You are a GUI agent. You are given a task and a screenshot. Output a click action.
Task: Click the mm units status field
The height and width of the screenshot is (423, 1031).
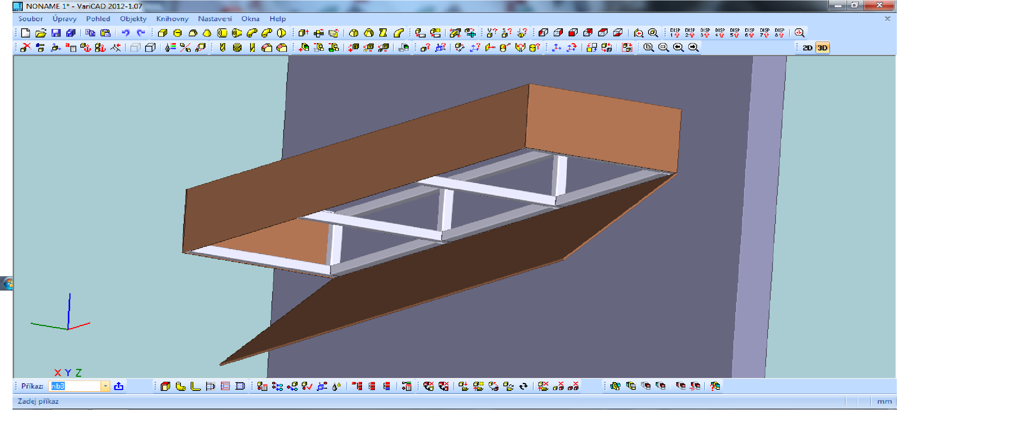pos(884,401)
